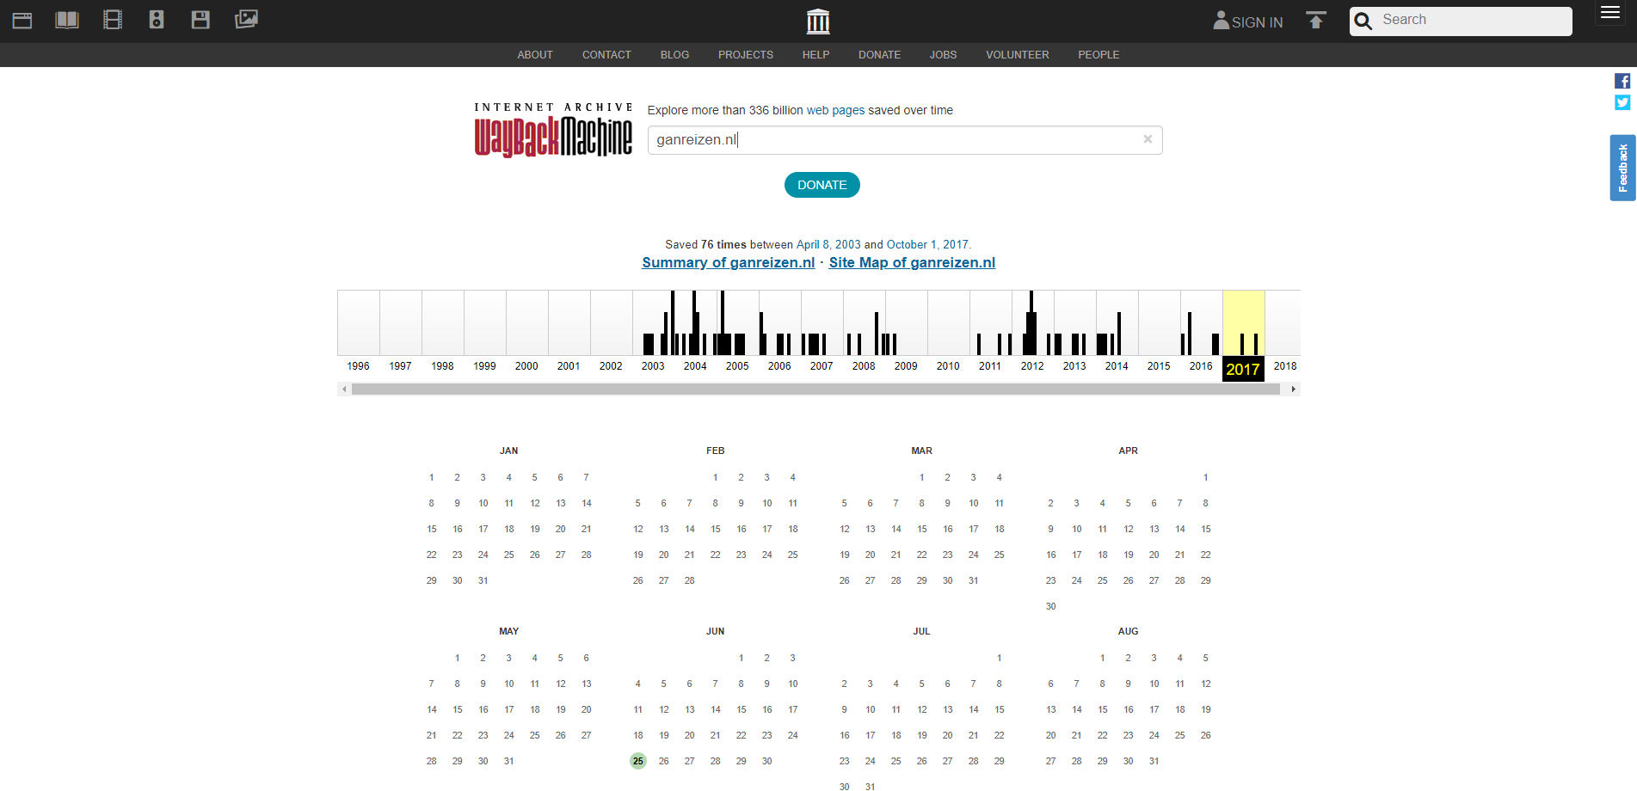The height and width of the screenshot is (791, 1637).
Task: Click the Upload arrow icon
Action: (x=1316, y=20)
